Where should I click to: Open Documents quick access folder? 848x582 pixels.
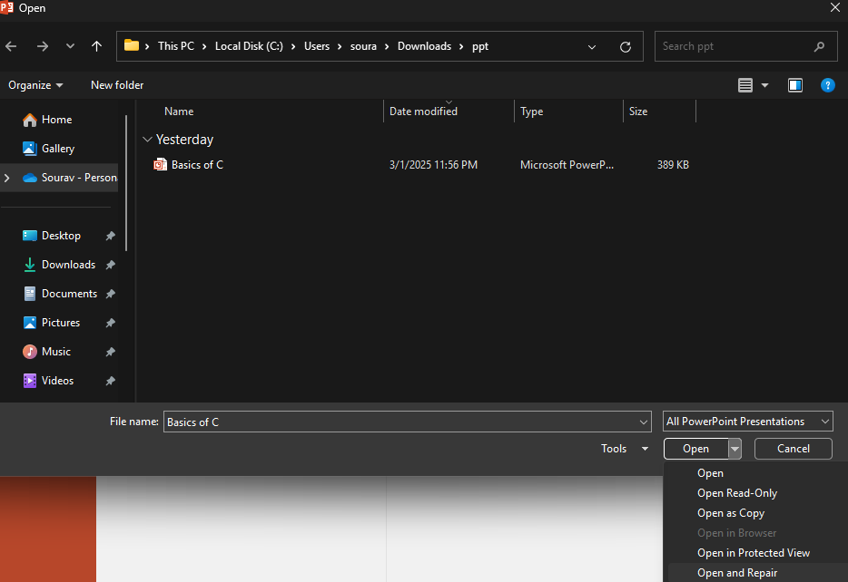(x=69, y=294)
